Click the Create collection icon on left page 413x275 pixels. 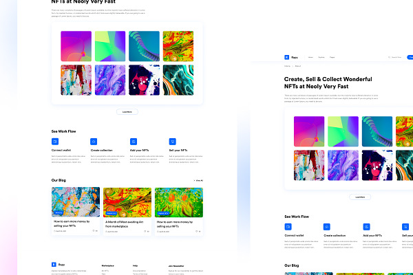click(94, 142)
